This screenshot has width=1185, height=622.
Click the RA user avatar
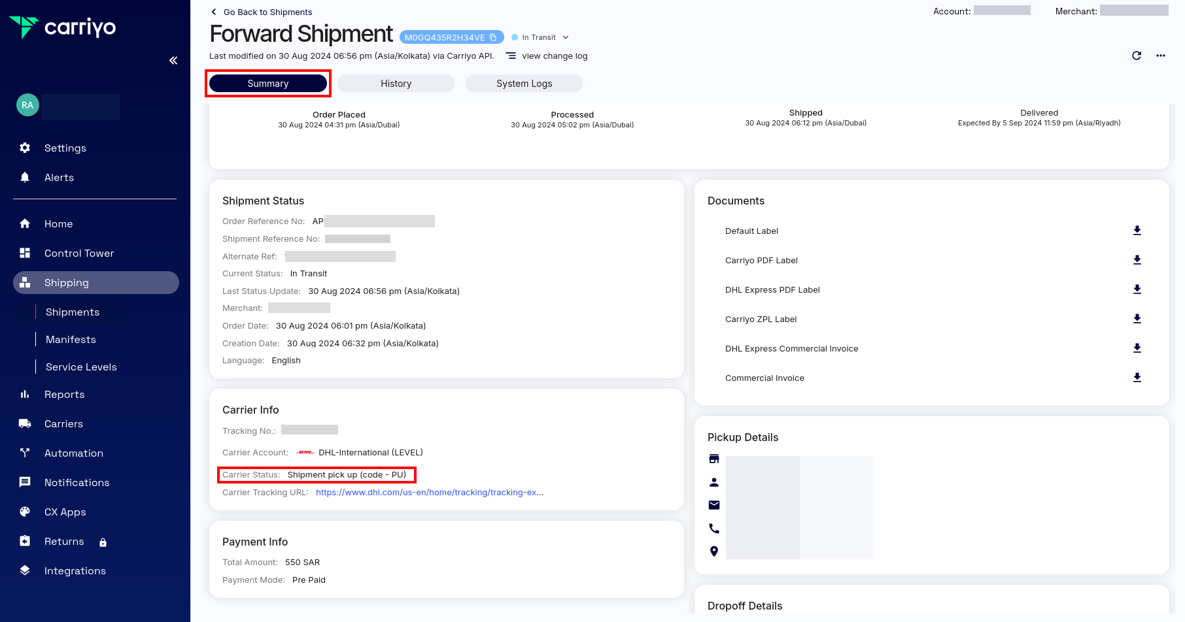27,105
